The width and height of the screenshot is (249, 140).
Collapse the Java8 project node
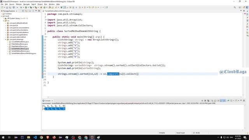click(2, 16)
